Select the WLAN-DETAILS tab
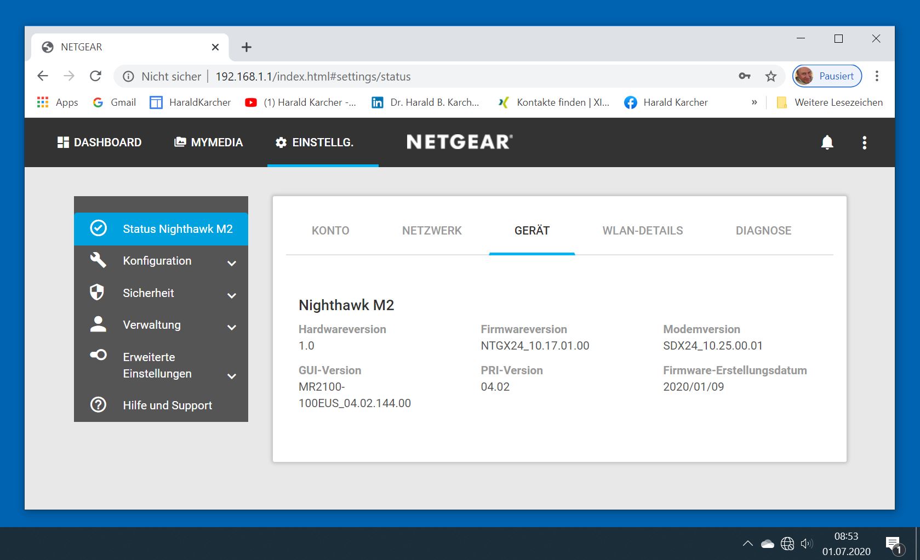 tap(642, 231)
